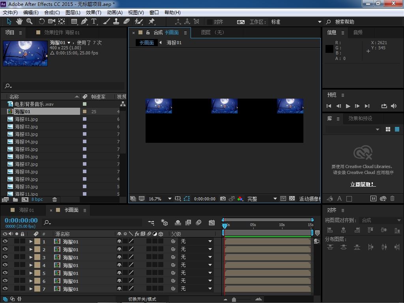Open the 将图层对齐到 dropdown
This screenshot has height=303, width=404.
381,220
